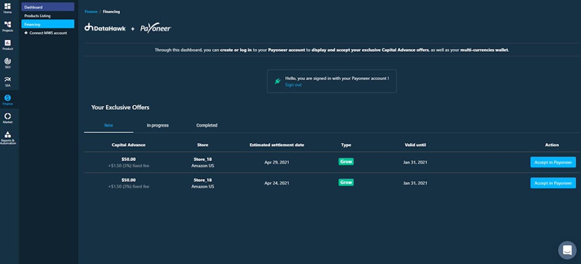Accept in Payoneer for Apr 29 offer
Screen dimensions: 581x264
coord(553,162)
